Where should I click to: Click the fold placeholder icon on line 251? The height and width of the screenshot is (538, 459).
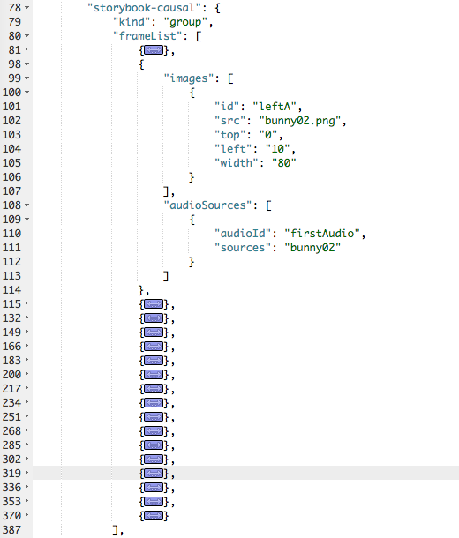154,416
